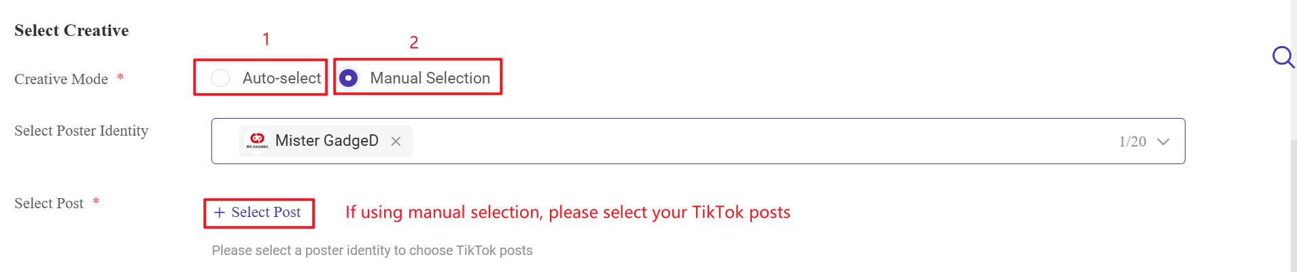This screenshot has width=1297, height=272.
Task: Click the Manual Selection option label
Action: (430, 78)
